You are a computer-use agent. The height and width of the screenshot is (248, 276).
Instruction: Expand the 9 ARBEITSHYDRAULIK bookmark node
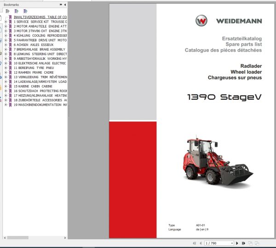(x=6, y=58)
